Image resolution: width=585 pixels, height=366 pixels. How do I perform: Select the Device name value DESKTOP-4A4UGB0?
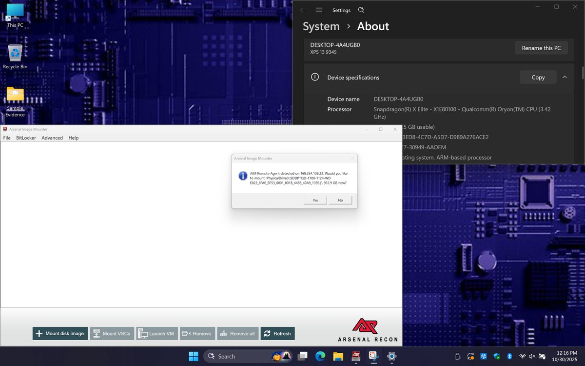[398, 99]
